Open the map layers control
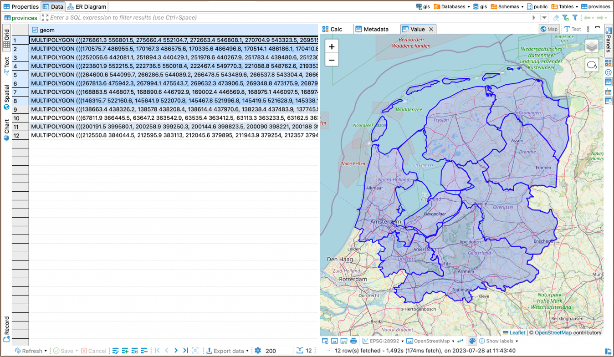This screenshot has height=357, width=614. pos(592,46)
